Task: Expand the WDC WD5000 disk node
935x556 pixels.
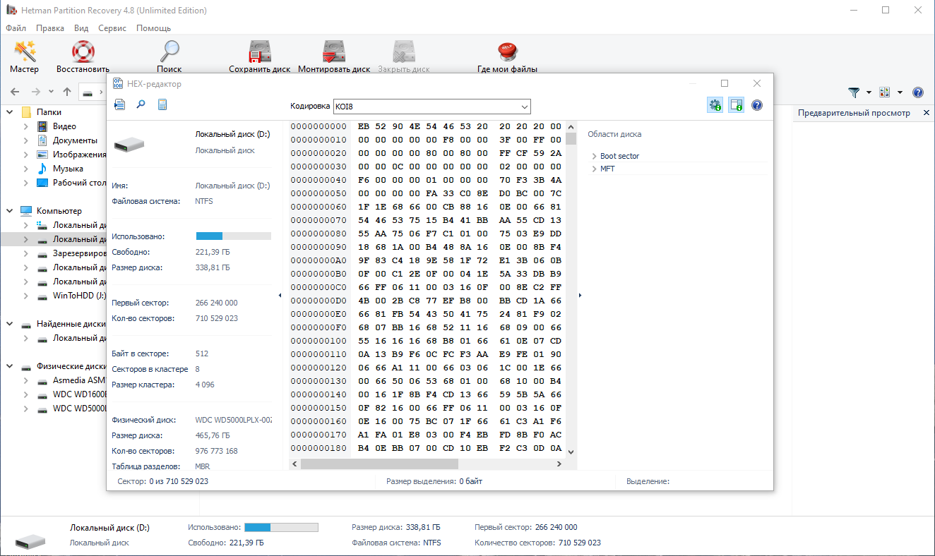Action: click(26, 409)
